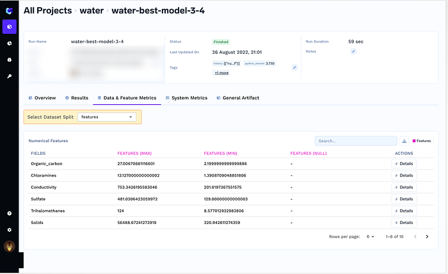Switch to General Artifact tab
Screen dimensions: 448x274
point(238,98)
